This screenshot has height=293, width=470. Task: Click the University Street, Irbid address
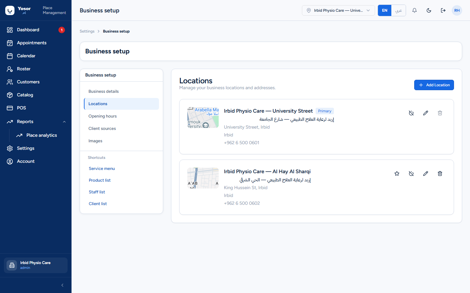click(247, 127)
